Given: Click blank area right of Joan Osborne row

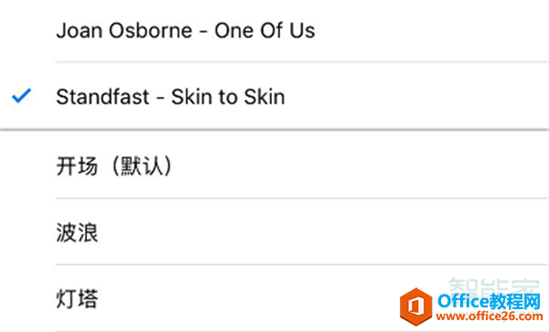Looking at the screenshot, I should 431,31.
